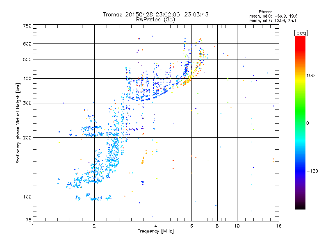This screenshot has width=328, height=246.
Task: Click the '[deg]' colorbar unit label
Action: tap(301, 33)
